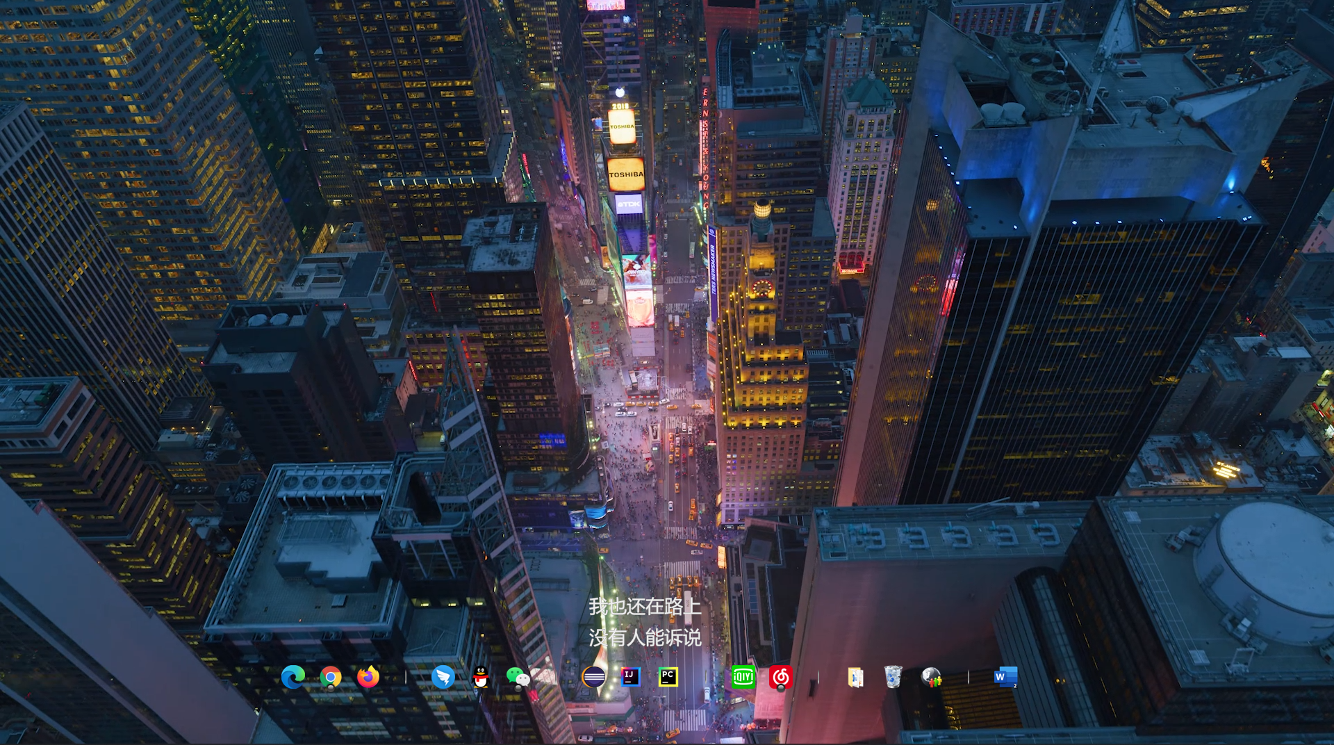Launch PyCharm icon
The height and width of the screenshot is (745, 1334).
[x=668, y=676]
